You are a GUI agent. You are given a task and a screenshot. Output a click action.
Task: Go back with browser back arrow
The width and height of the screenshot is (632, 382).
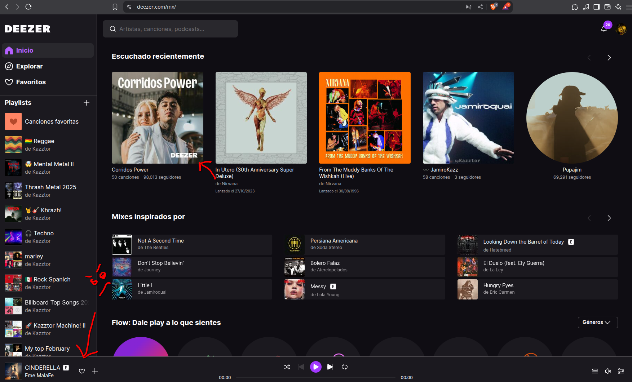(7, 7)
